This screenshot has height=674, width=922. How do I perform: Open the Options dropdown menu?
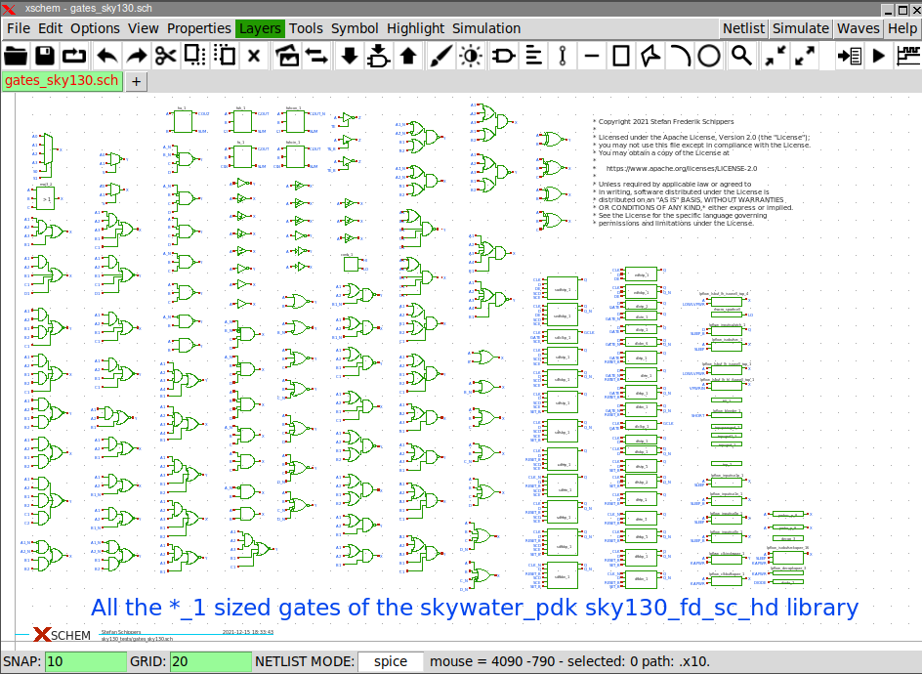[x=95, y=28]
